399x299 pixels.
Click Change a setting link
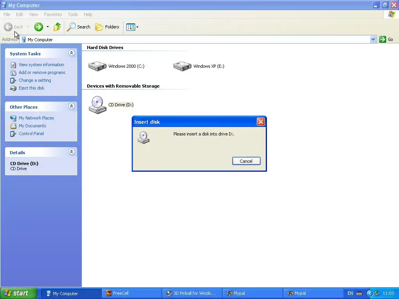[35, 80]
